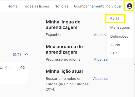The width and height of the screenshot is (135, 97).
Task: Select Sair to log out
Action: click(114, 53)
